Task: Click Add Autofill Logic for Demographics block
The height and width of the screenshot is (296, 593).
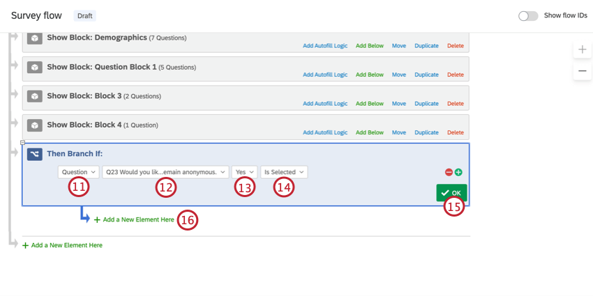Action: (325, 46)
